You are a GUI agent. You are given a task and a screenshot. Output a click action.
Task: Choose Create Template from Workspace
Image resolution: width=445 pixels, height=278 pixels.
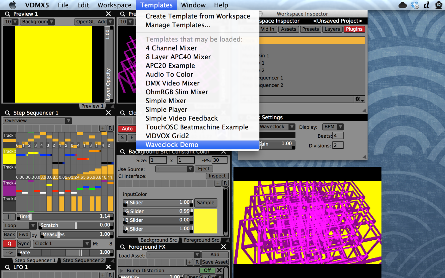198,16
